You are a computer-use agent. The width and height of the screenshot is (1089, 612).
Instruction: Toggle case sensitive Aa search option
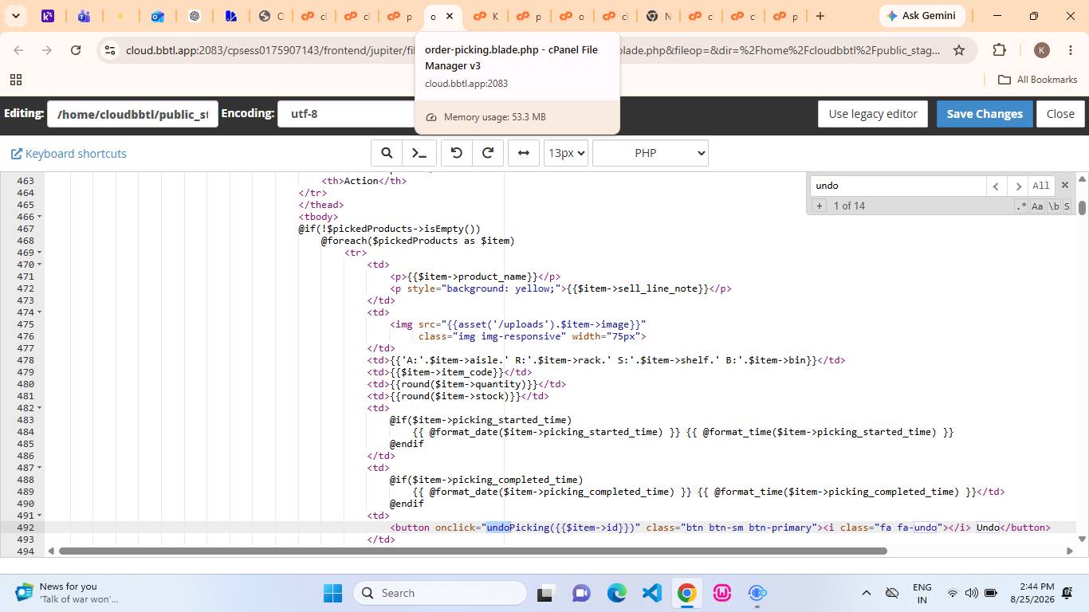[1037, 206]
